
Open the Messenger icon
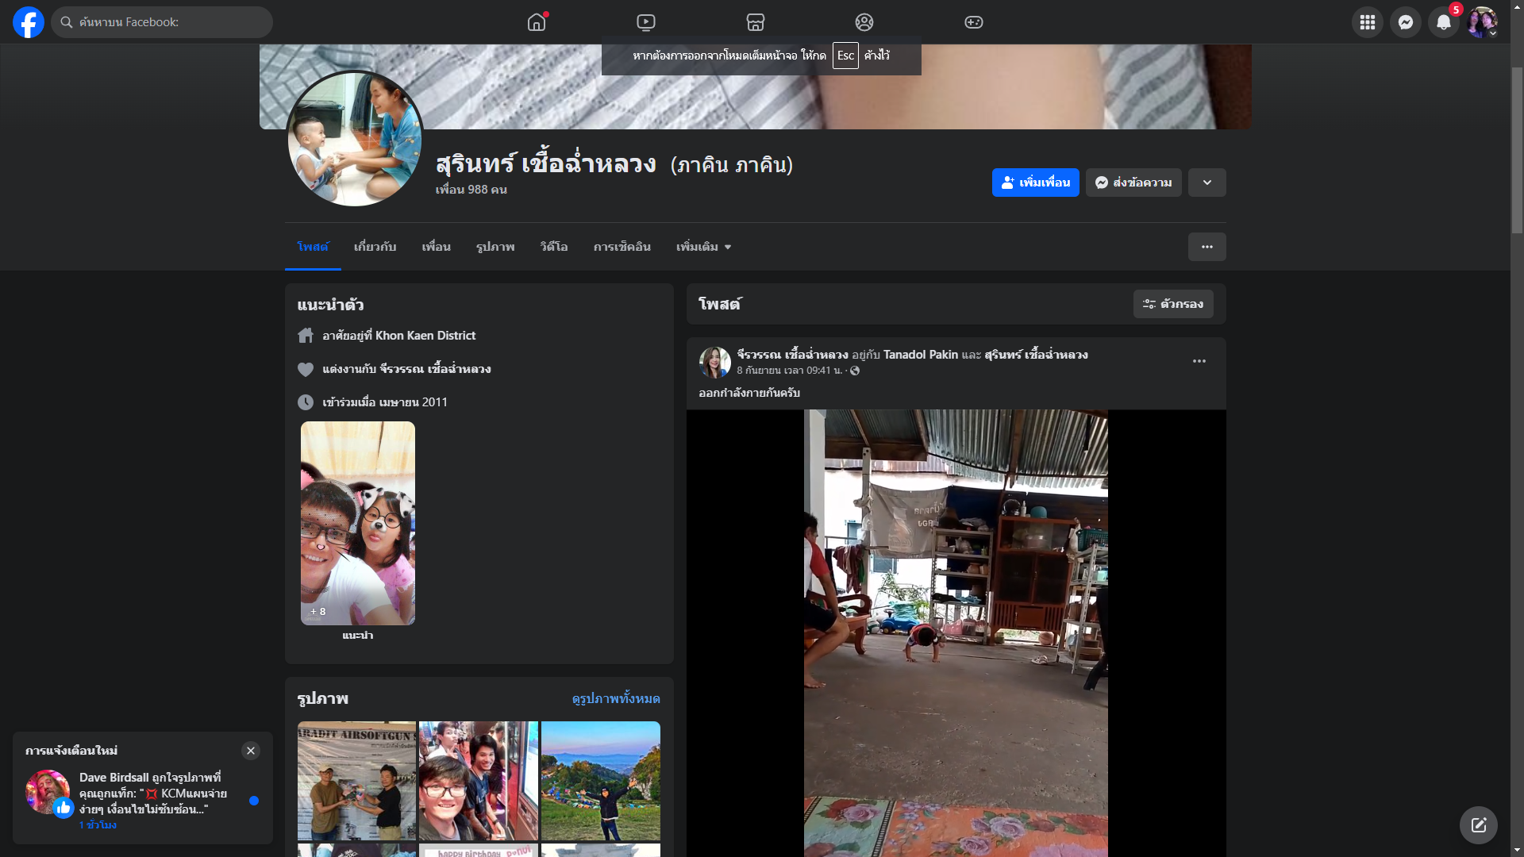(x=1406, y=22)
